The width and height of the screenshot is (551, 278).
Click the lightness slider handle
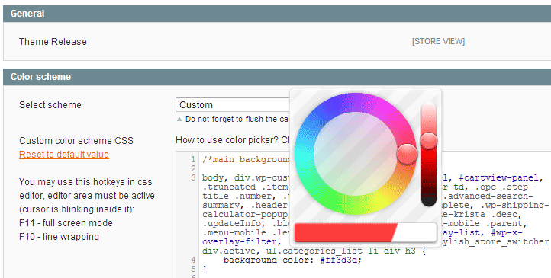pos(429,141)
